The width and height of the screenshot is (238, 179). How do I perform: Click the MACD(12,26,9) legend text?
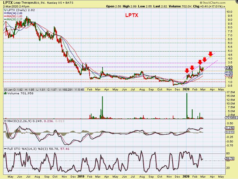click(20, 121)
